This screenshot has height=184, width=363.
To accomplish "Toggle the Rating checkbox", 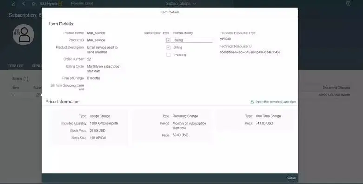I will [x=168, y=40].
